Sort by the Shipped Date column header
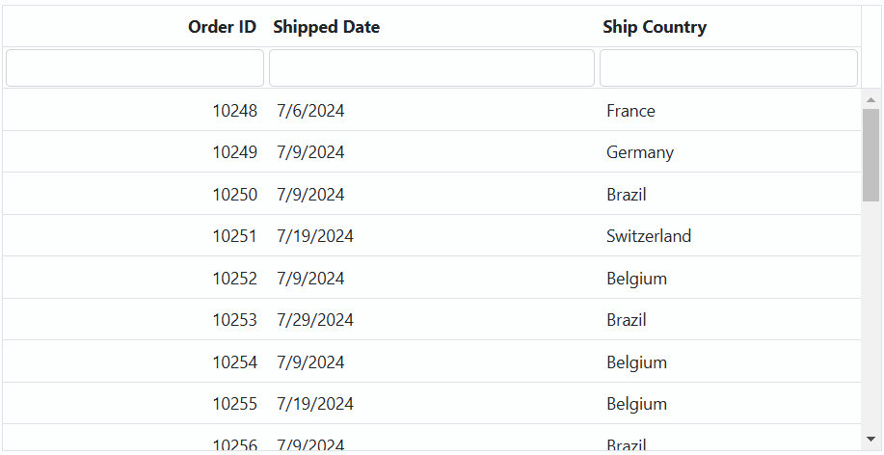This screenshot has width=884, height=455. (327, 26)
